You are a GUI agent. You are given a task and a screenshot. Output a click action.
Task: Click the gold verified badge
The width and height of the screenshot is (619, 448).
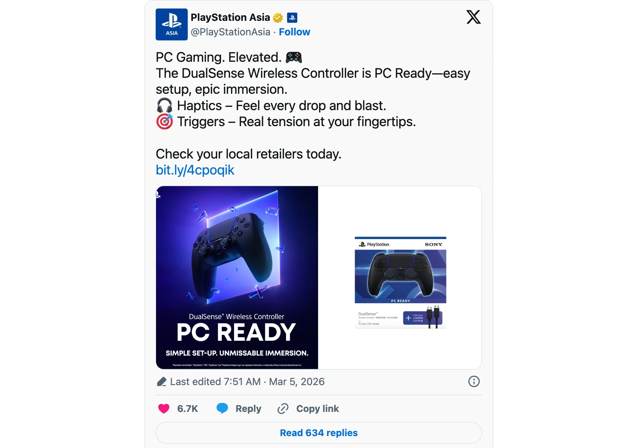click(278, 18)
